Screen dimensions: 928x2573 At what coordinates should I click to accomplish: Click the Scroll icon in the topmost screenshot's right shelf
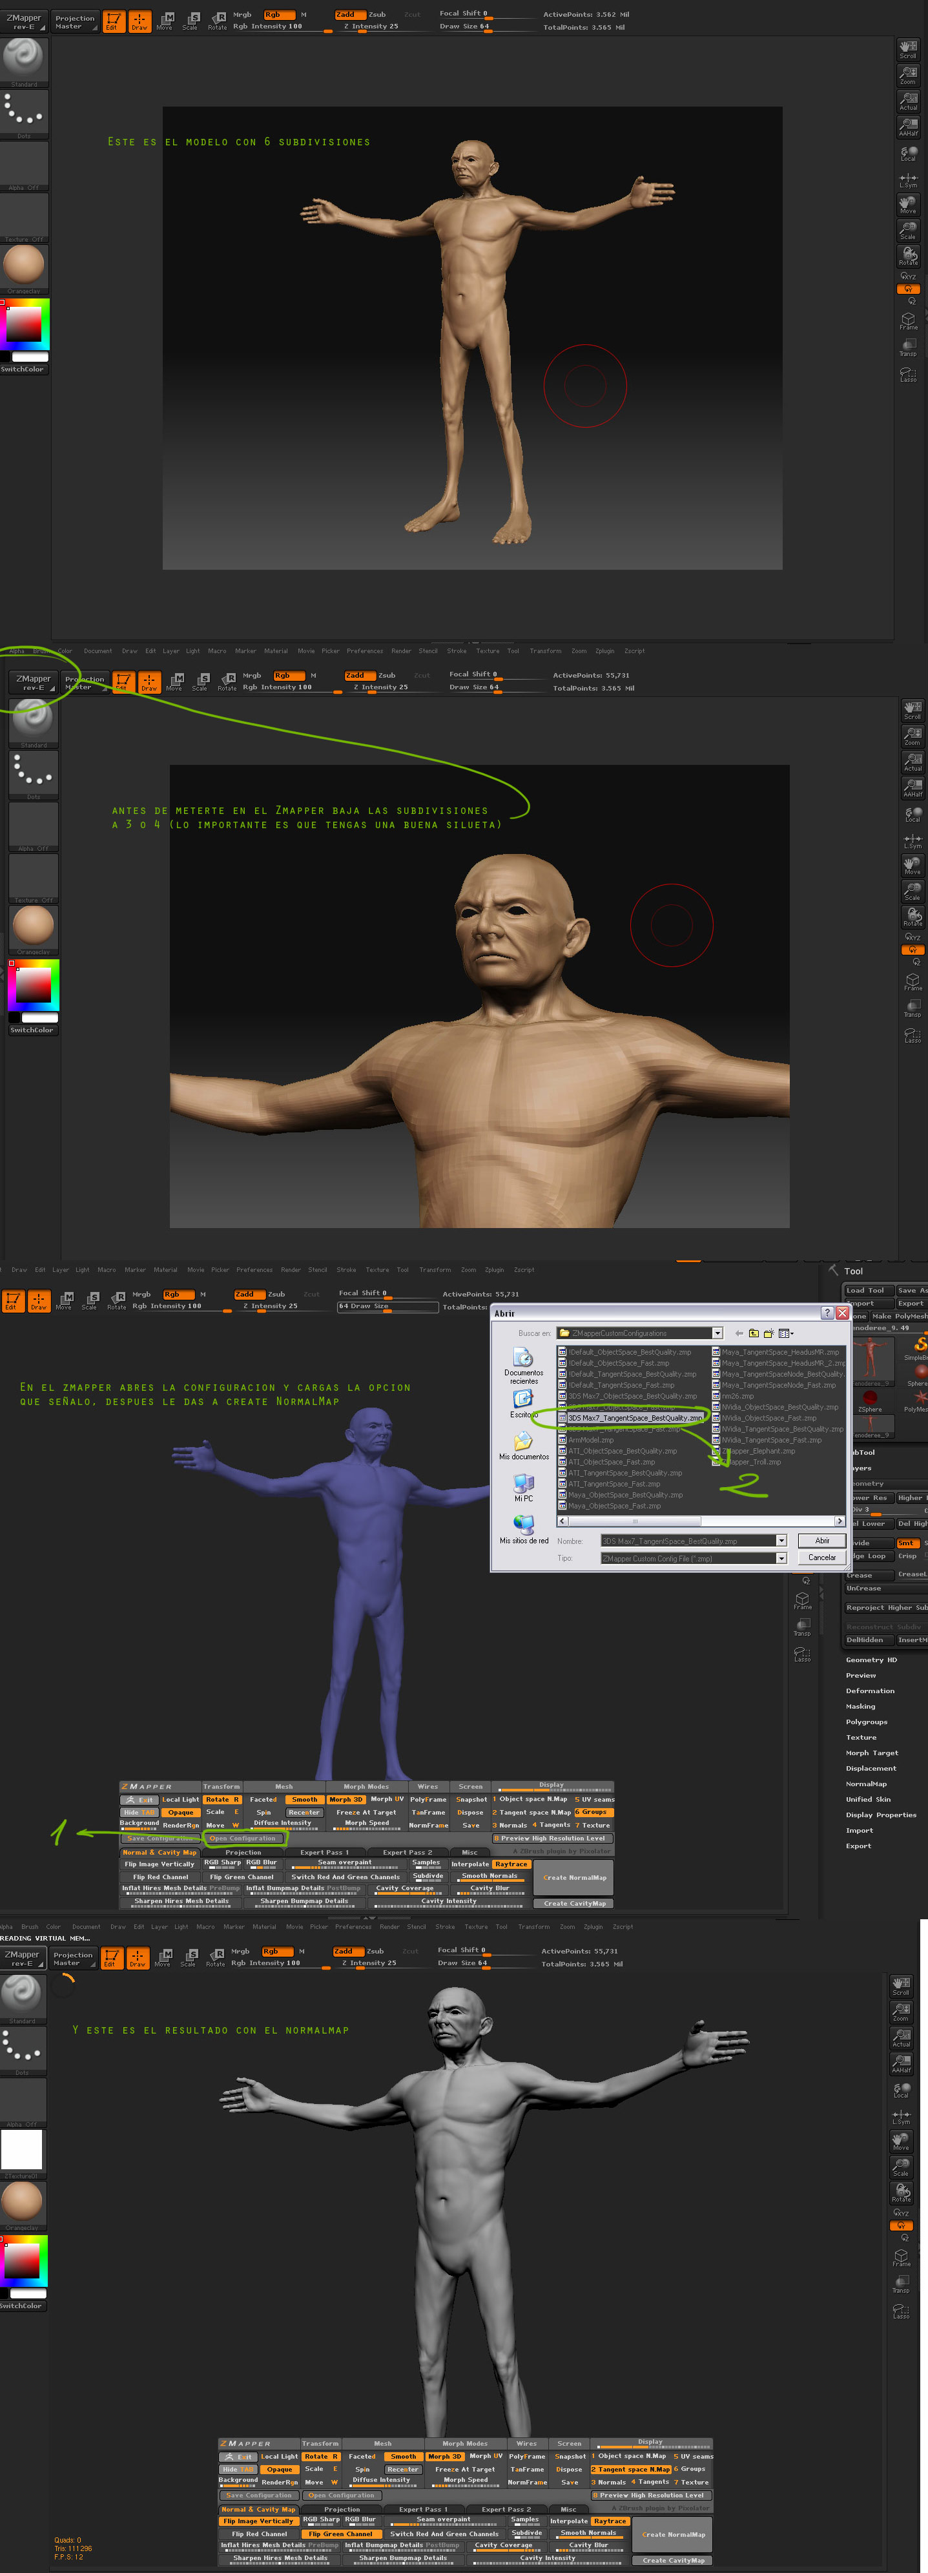tap(908, 49)
